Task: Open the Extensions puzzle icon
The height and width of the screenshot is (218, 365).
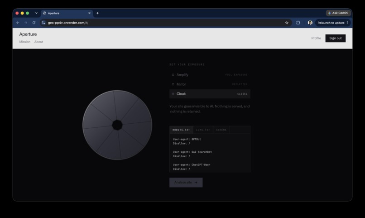Action: coord(298,23)
